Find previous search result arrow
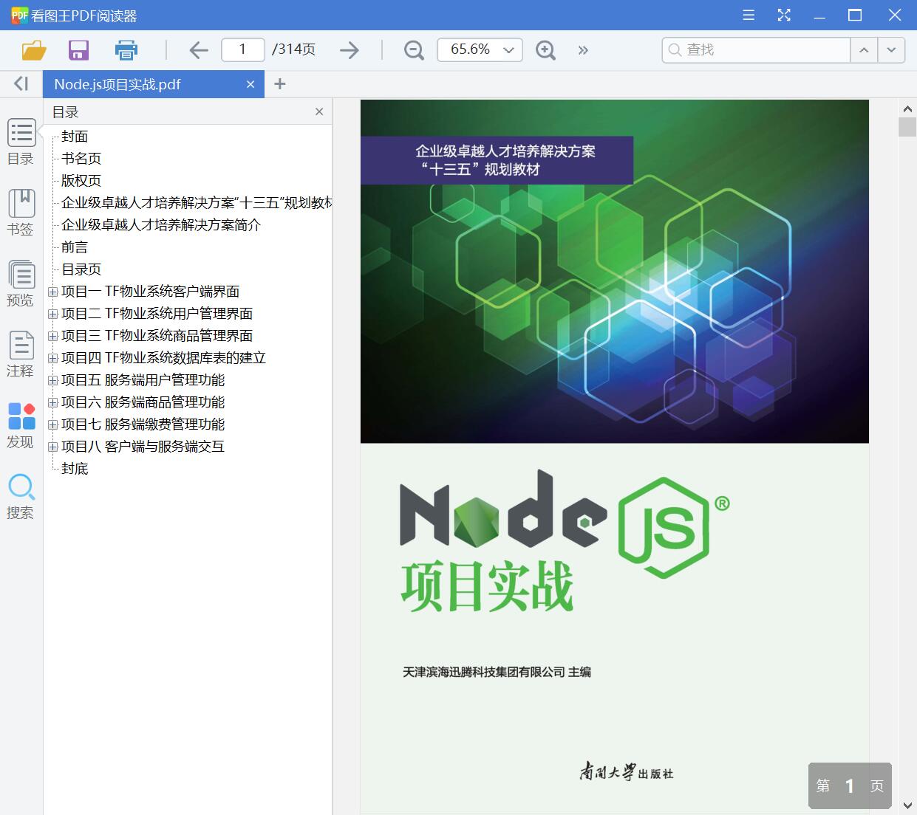The image size is (917, 815). click(x=863, y=50)
